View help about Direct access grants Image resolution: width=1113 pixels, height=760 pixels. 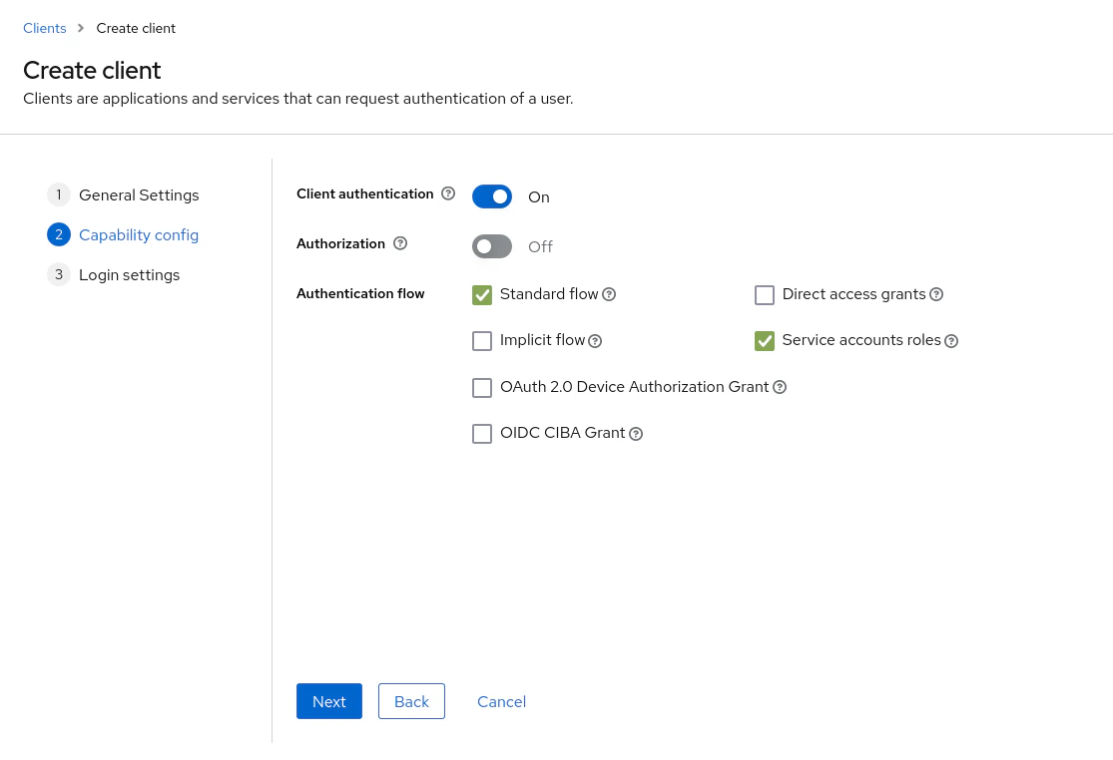coord(936,294)
